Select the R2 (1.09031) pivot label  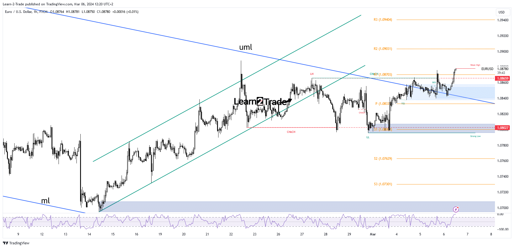[x=383, y=49]
